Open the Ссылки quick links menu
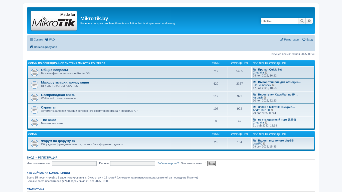This screenshot has height=192, width=342. point(37,39)
